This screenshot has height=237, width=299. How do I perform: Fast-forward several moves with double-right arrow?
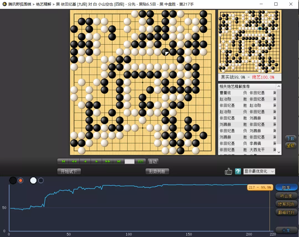[107, 162]
